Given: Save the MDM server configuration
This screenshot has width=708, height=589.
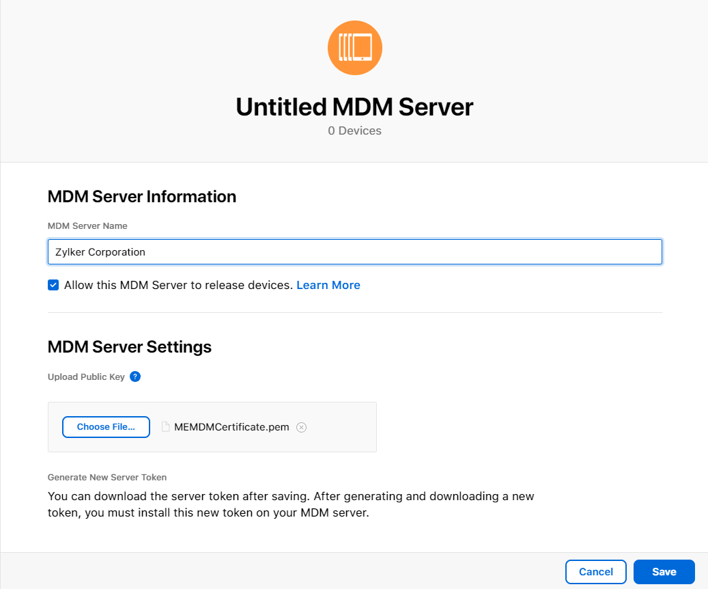Looking at the screenshot, I should pyautogui.click(x=664, y=572).
